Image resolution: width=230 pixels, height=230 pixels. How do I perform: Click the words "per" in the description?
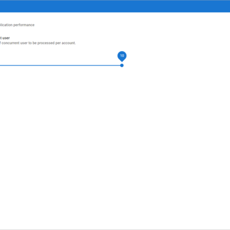click(58, 43)
